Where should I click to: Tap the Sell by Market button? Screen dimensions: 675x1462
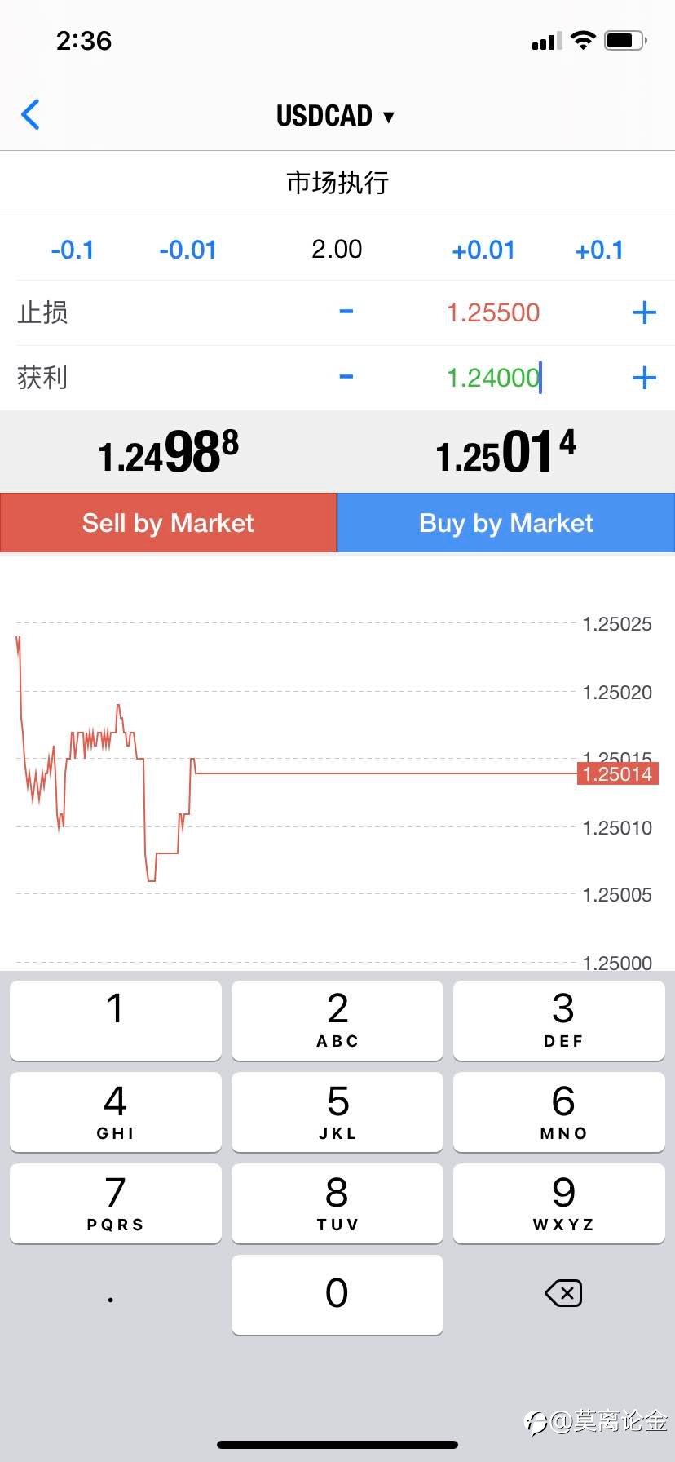pyautogui.click(x=168, y=523)
